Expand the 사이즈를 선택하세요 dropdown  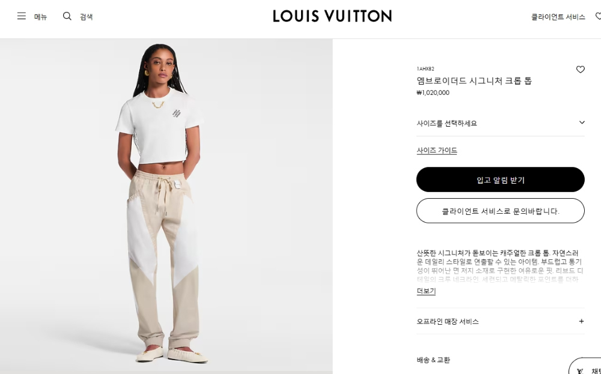point(500,123)
